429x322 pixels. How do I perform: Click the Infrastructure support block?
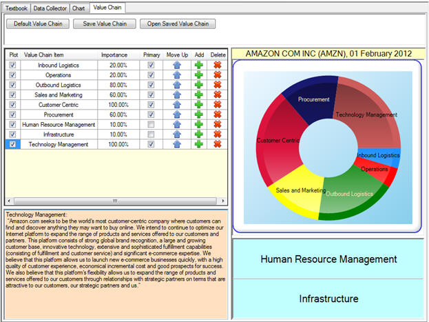click(328, 299)
